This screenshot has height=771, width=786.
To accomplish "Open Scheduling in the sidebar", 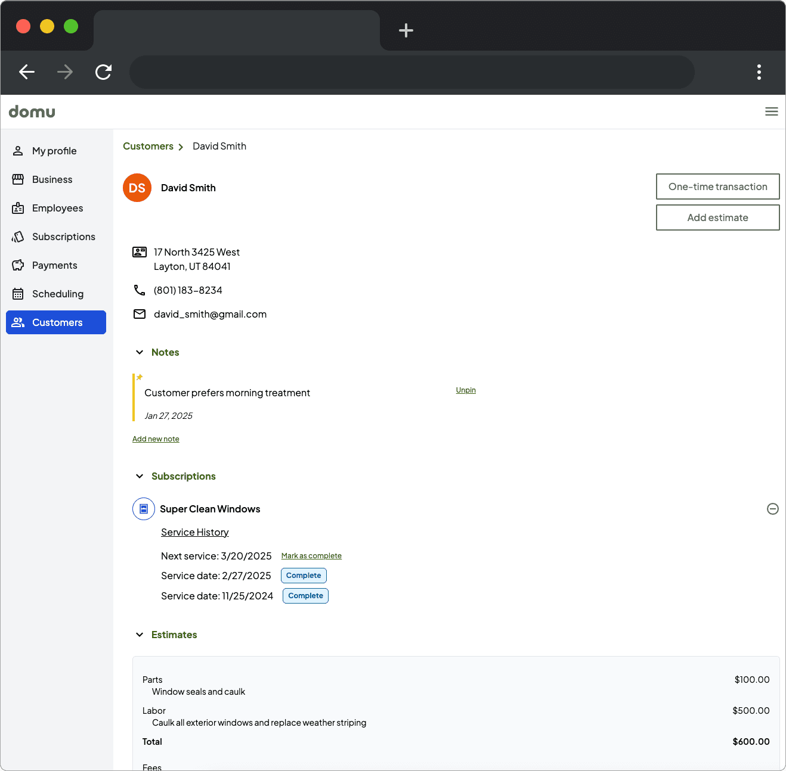I will coord(56,294).
